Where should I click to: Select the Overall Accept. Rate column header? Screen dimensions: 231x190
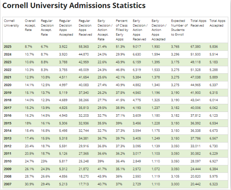30,25
